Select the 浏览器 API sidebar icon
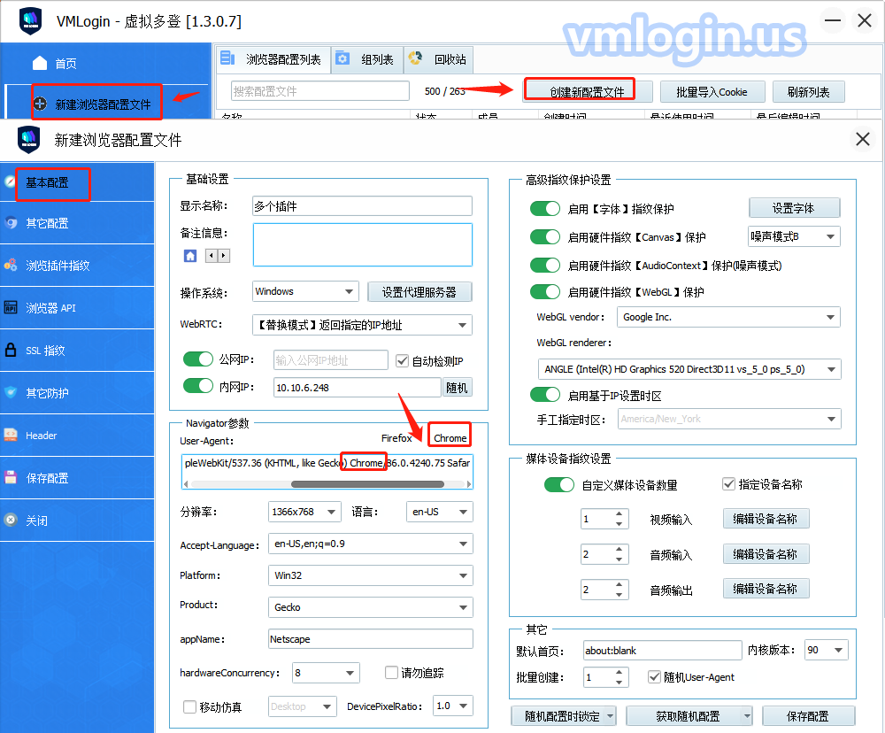The height and width of the screenshot is (733, 885). (11, 308)
